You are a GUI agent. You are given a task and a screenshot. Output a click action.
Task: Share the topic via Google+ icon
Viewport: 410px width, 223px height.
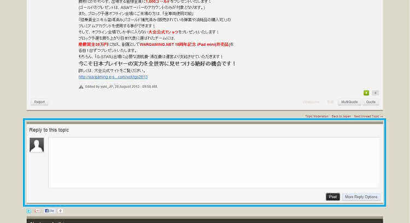click(x=37, y=210)
